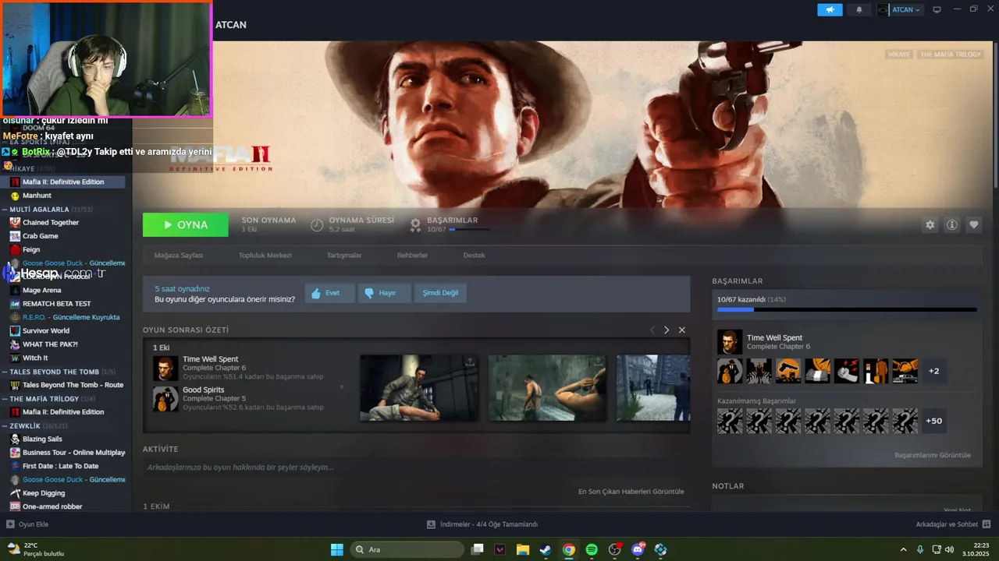This screenshot has width=999, height=561.
Task: Open the Tartışmalar tab
Action: (344, 256)
